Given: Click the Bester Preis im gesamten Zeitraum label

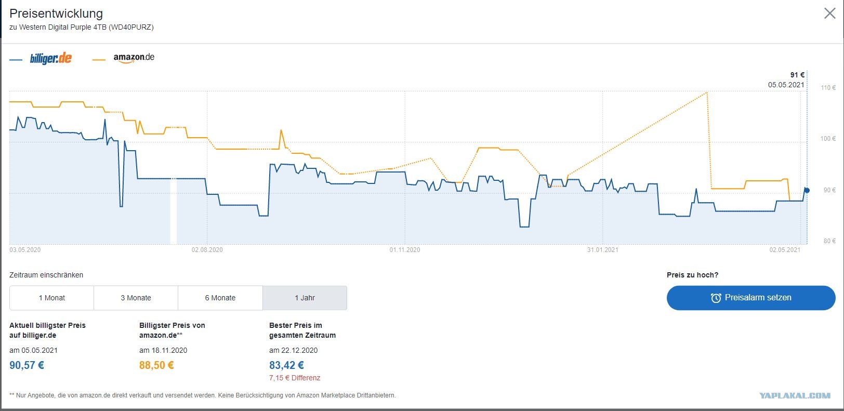Looking at the screenshot, I should 302,330.
